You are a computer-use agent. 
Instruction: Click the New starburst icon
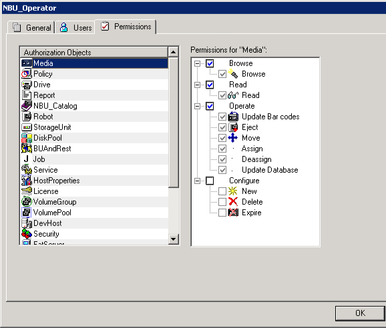point(233,191)
